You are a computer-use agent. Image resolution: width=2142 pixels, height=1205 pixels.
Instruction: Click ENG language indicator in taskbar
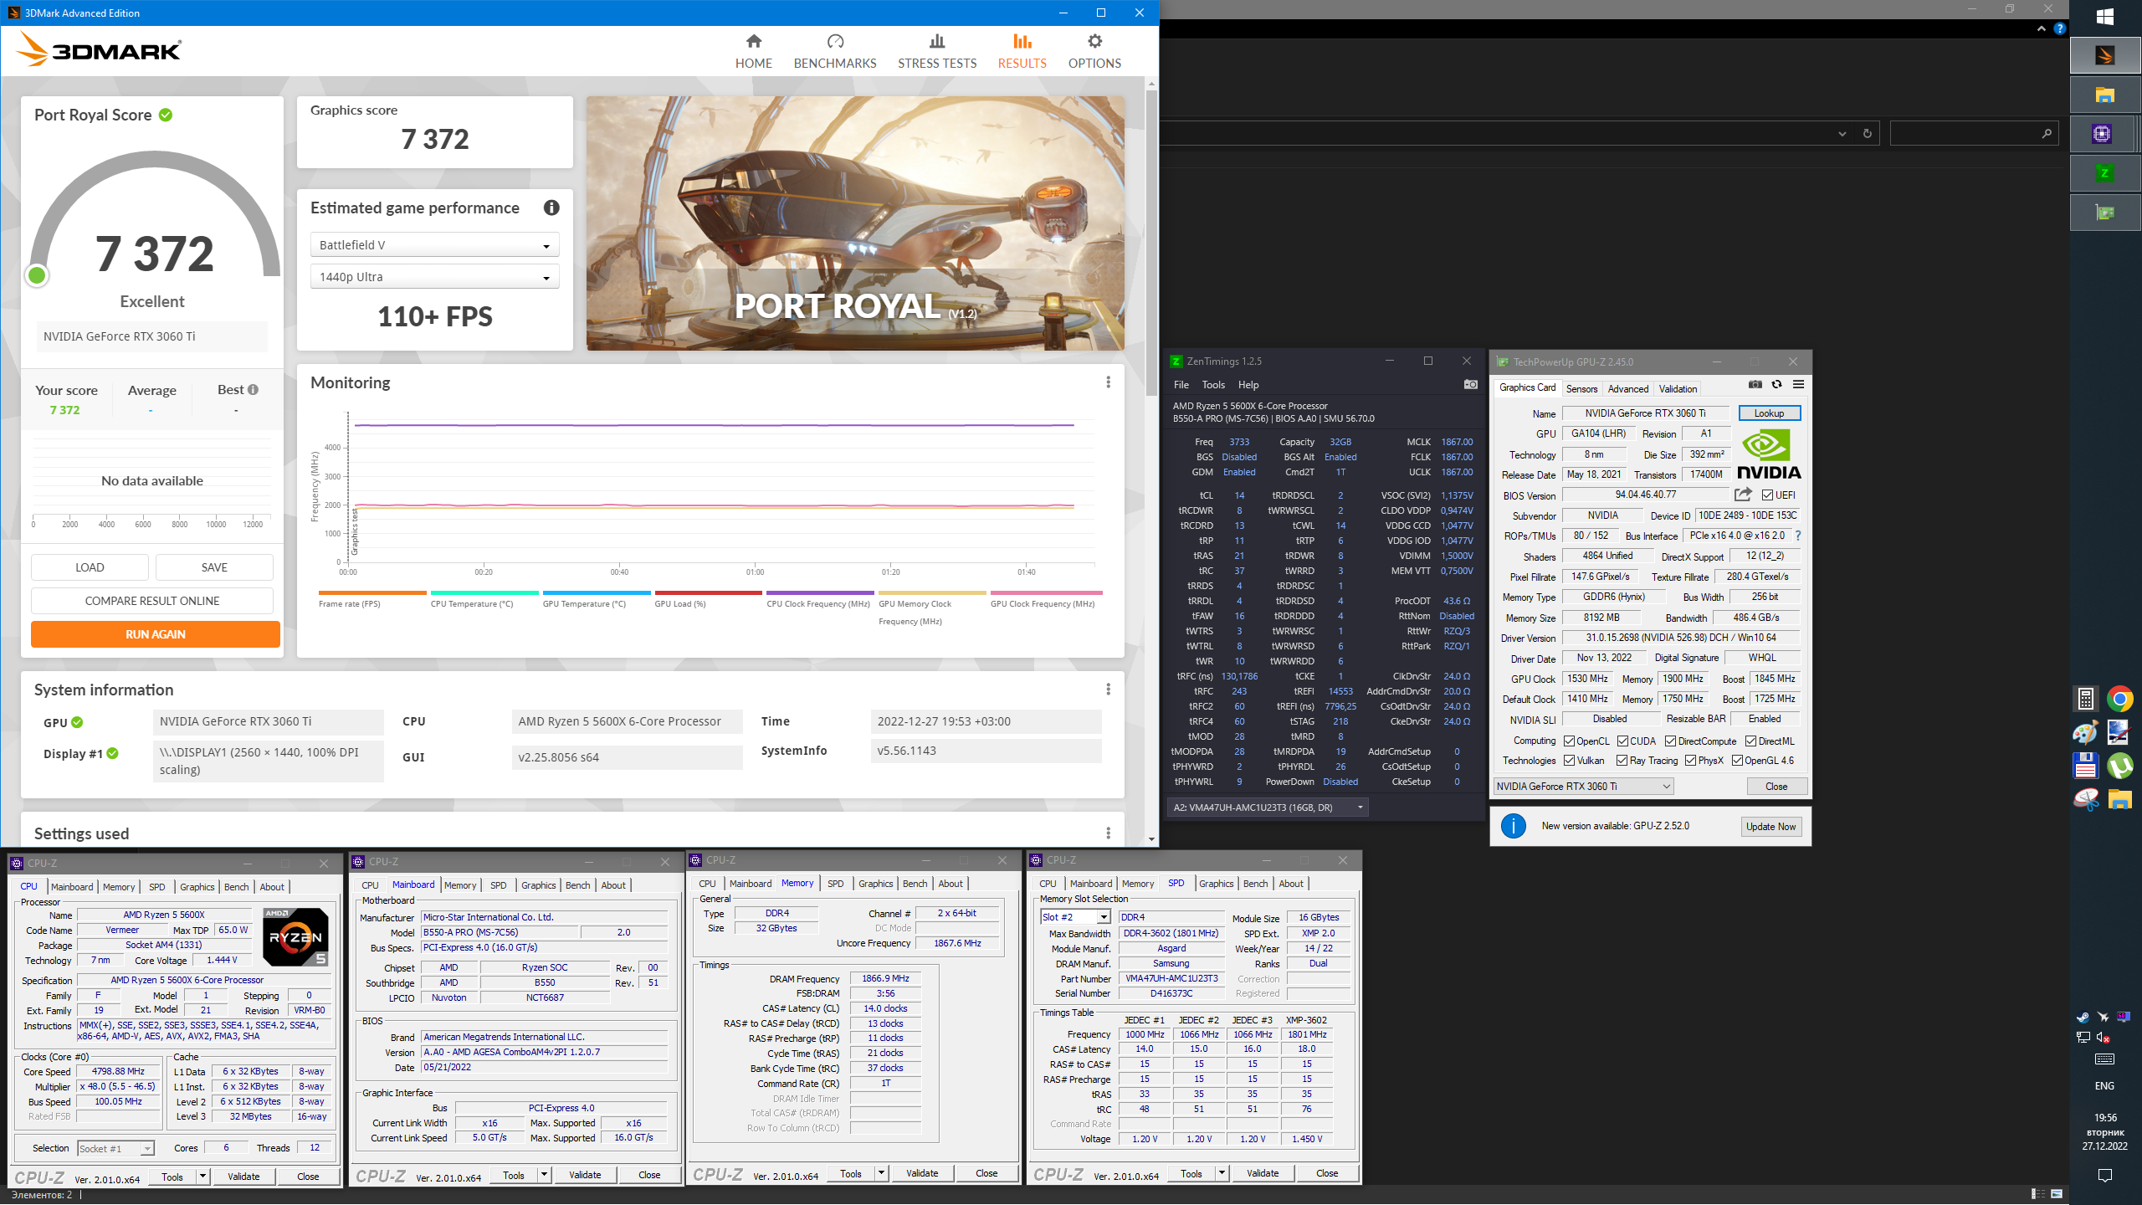2104,1086
